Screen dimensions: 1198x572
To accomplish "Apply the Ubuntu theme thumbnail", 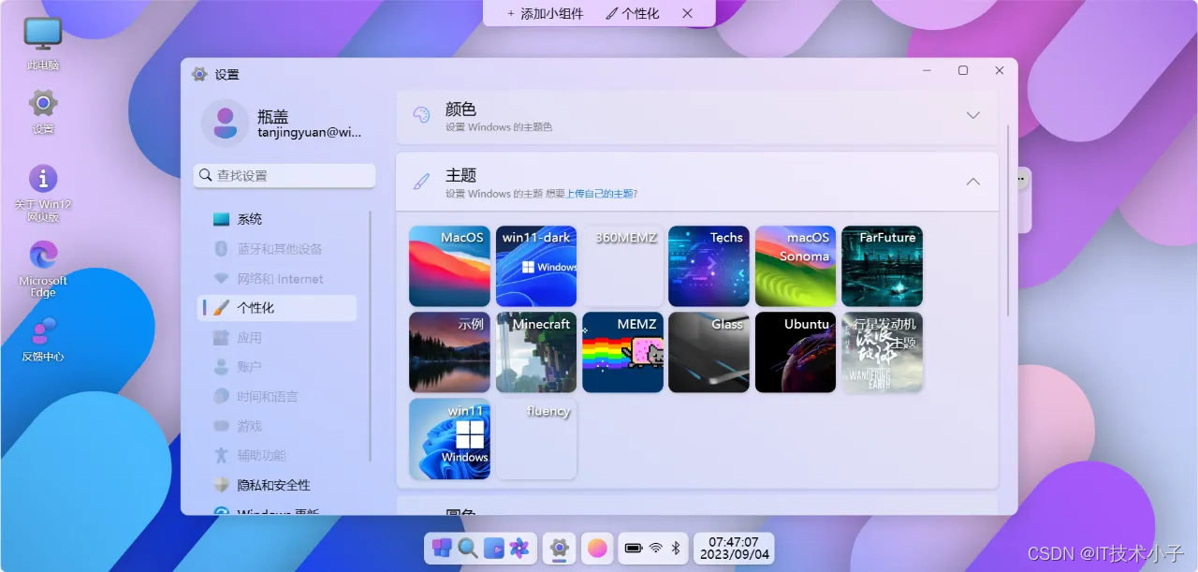I will point(796,352).
